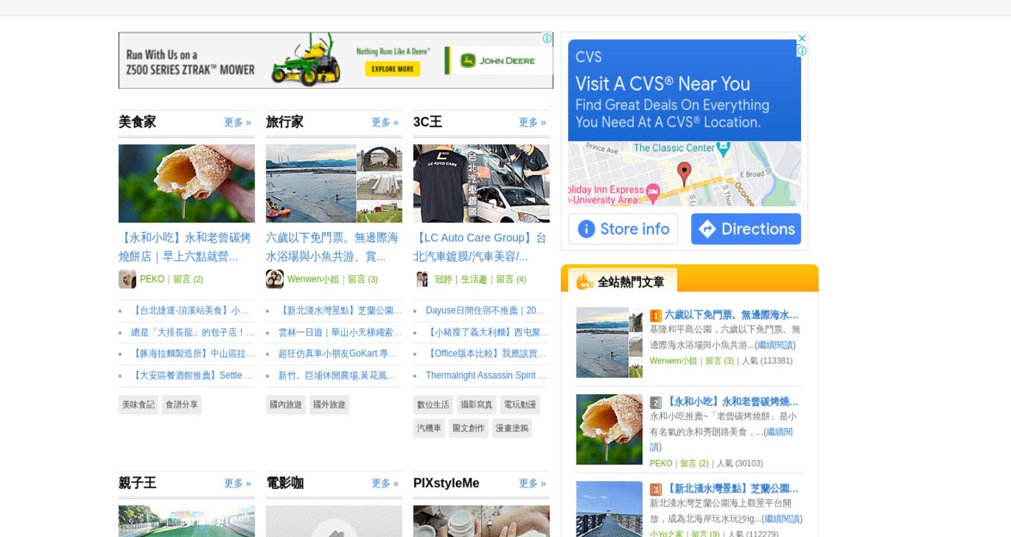
Task: Select the 數位生活 tag
Action: coord(433,405)
